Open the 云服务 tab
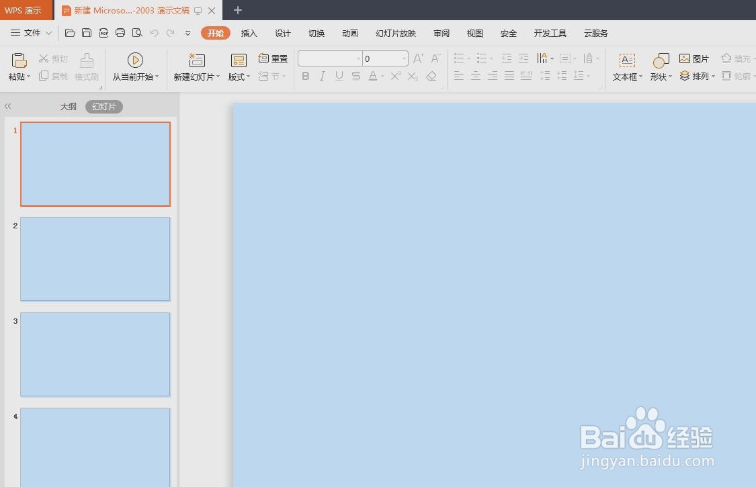Screen dimensions: 756x487 [596, 33]
